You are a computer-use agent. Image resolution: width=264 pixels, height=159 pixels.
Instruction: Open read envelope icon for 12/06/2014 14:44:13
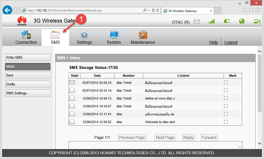pyautogui.click(x=72, y=98)
